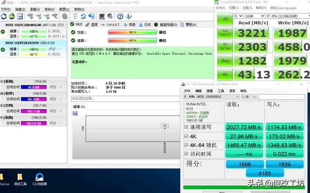Click the first grey disk test icon
Viewport: 310px width, 193px height.
[x=30, y=16]
